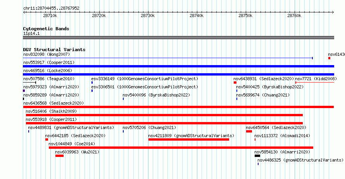Click the nsv7721 Kidd2008 red line
345x179 pixels.
coord(315,83)
